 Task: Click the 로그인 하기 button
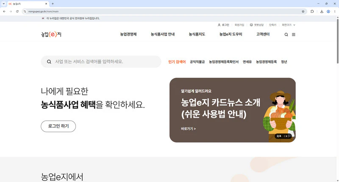58,126
